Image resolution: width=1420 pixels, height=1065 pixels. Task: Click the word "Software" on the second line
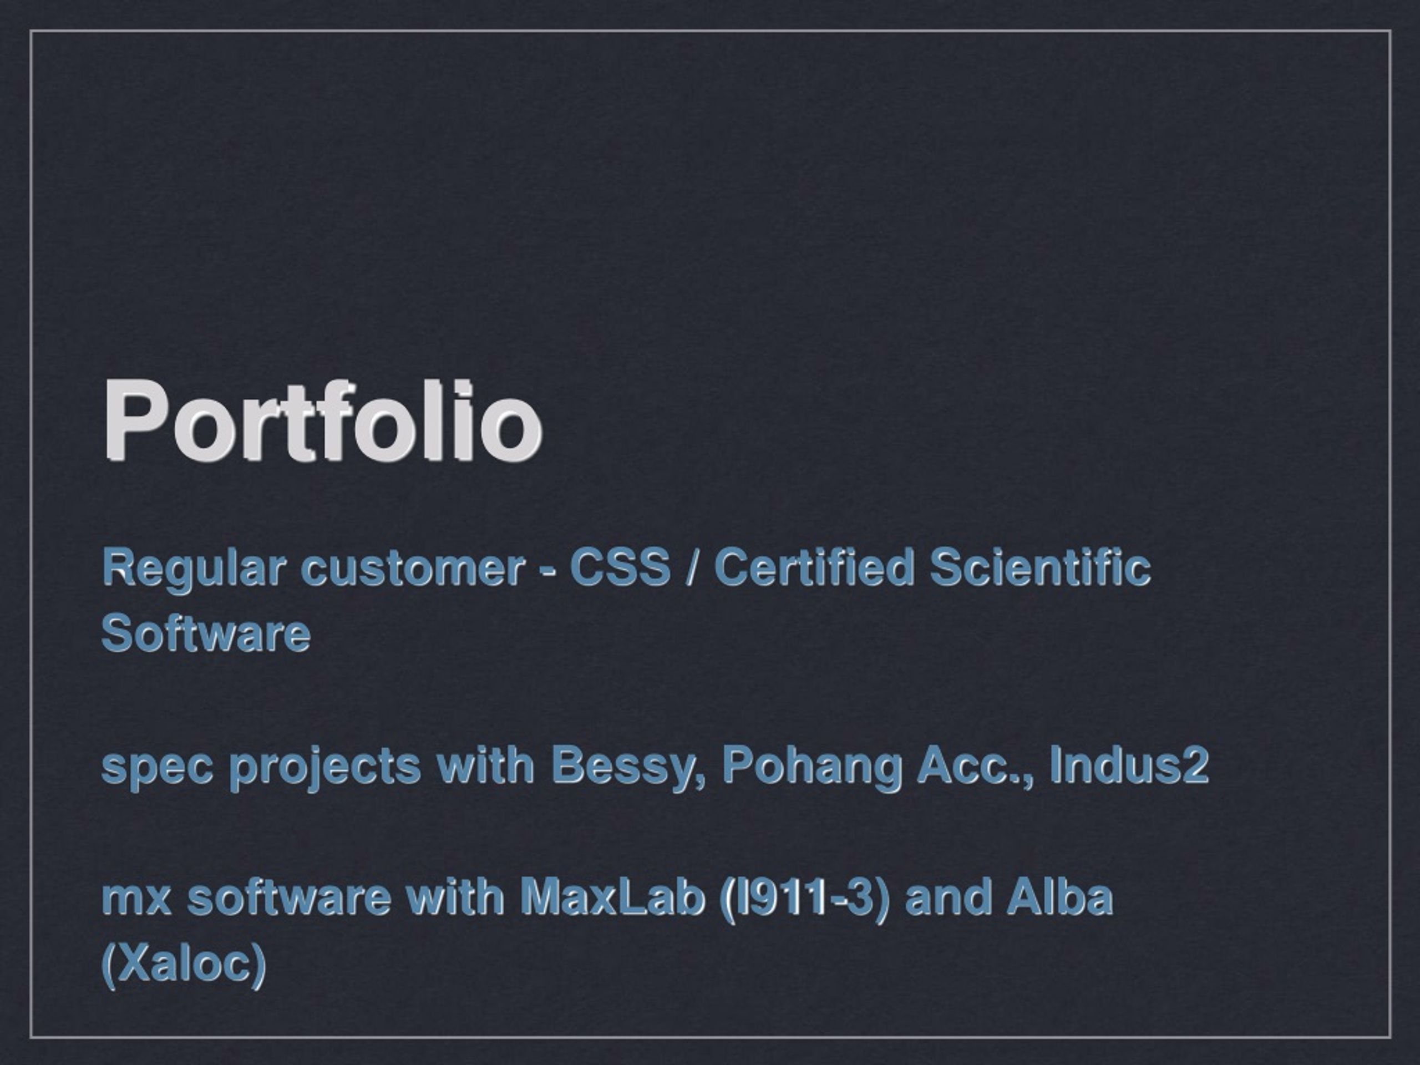(206, 633)
